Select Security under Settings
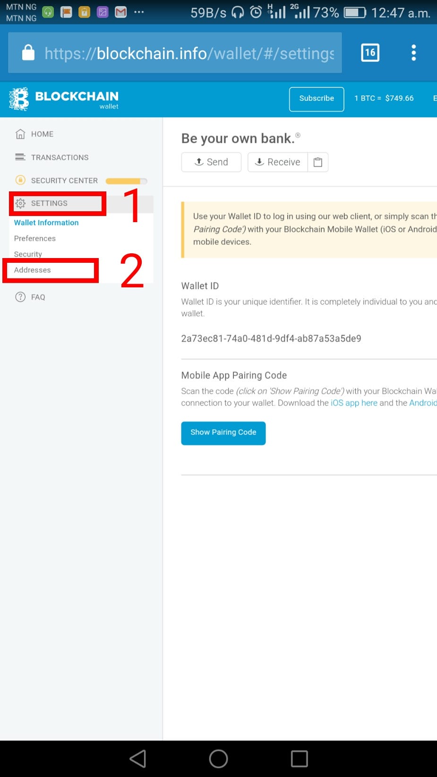 28,254
